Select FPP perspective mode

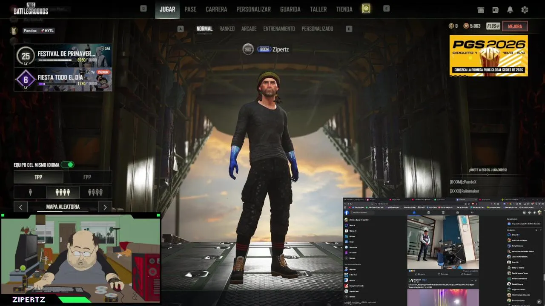click(87, 177)
